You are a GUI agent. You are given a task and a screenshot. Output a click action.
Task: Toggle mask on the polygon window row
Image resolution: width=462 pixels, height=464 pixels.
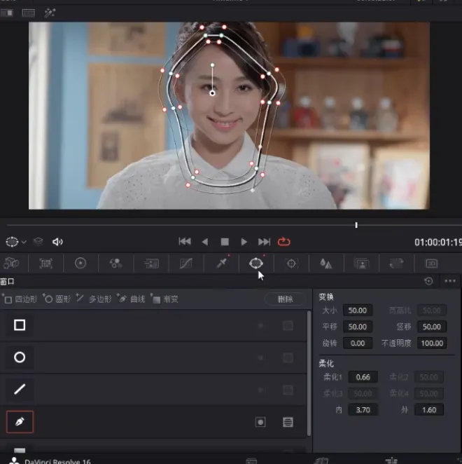click(288, 390)
